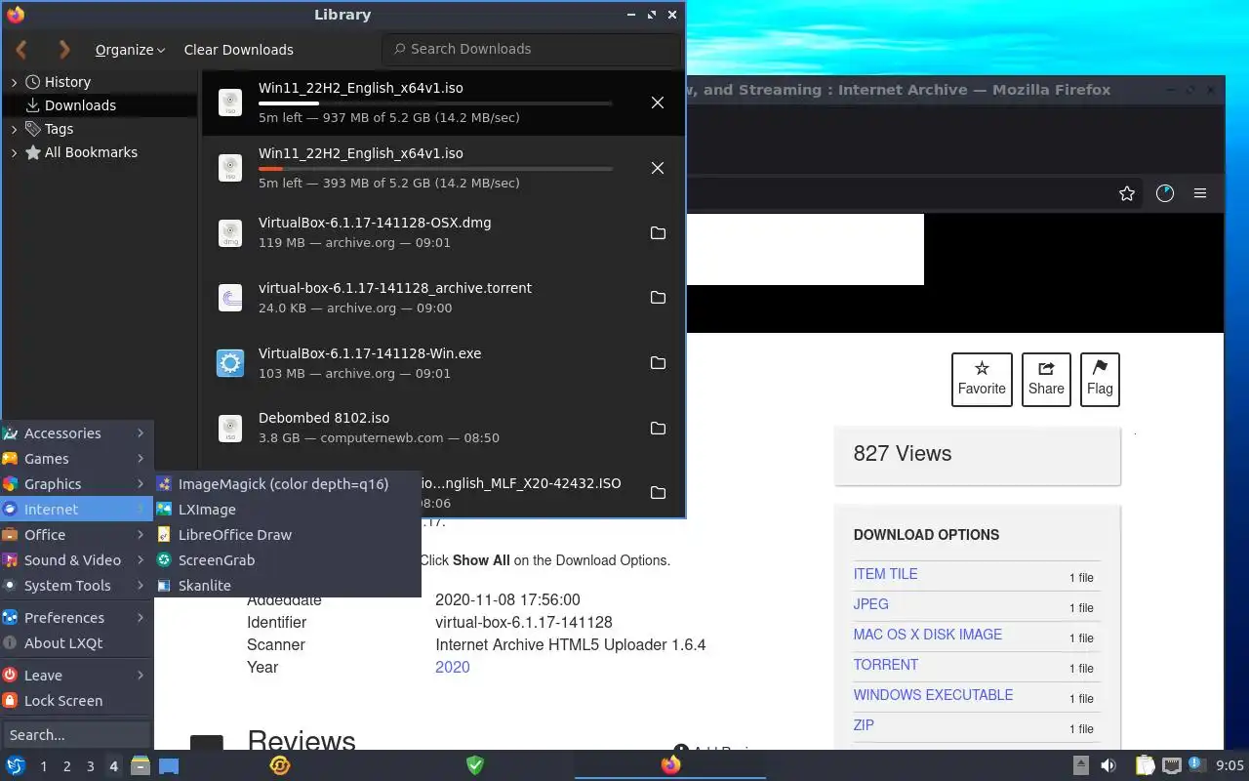
Task: Open MAC OS X DISK IMAGE download link
Action: [x=927, y=635]
